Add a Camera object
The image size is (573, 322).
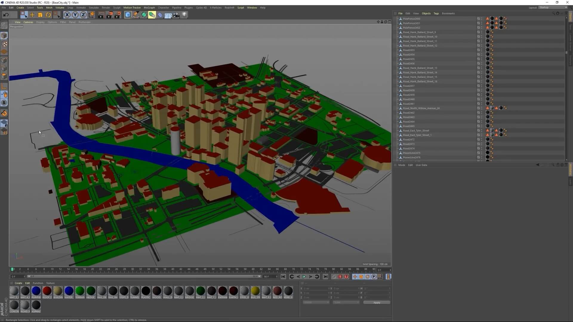tap(176, 15)
